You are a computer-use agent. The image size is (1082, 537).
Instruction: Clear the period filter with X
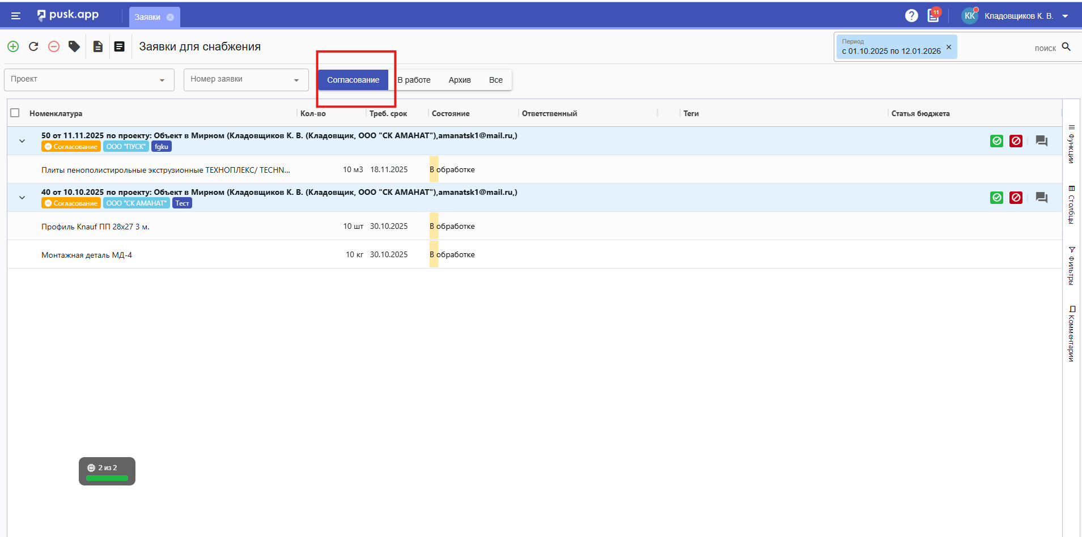949,47
